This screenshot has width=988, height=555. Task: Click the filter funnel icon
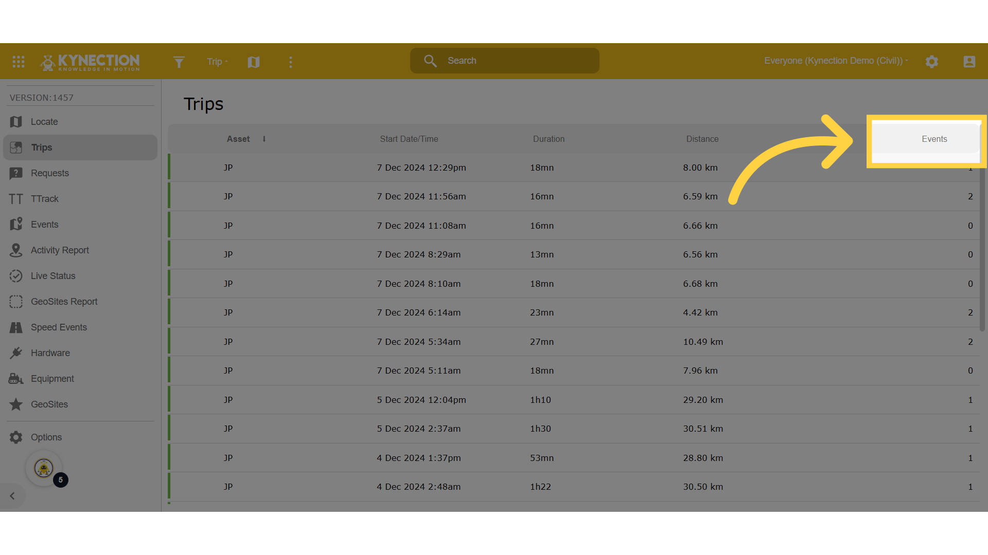tap(179, 62)
